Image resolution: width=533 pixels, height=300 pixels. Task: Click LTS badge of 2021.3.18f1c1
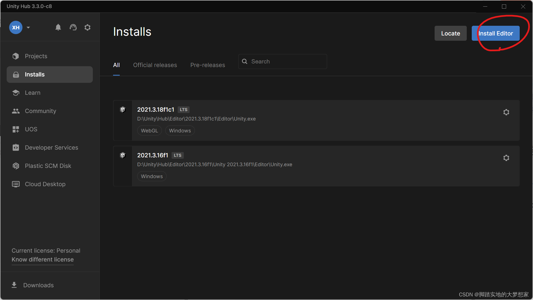click(x=183, y=110)
